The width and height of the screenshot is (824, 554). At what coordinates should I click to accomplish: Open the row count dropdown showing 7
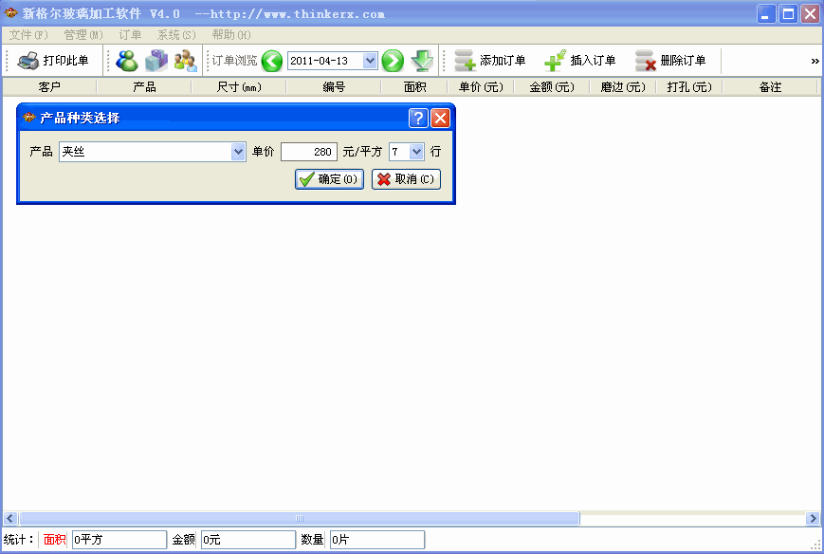coord(416,152)
